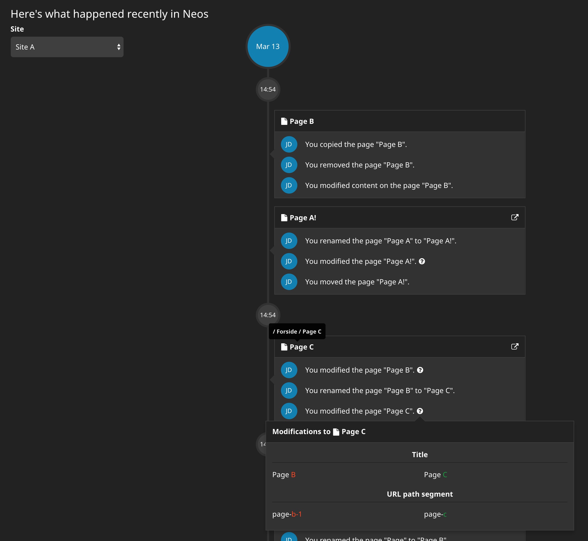Image resolution: width=588 pixels, height=541 pixels.
Task: Click JD avatar beside removed Page B entry
Action: [x=289, y=165]
